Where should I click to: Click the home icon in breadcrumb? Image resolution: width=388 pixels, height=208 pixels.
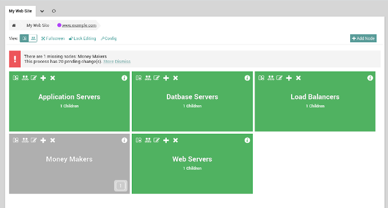point(14,25)
